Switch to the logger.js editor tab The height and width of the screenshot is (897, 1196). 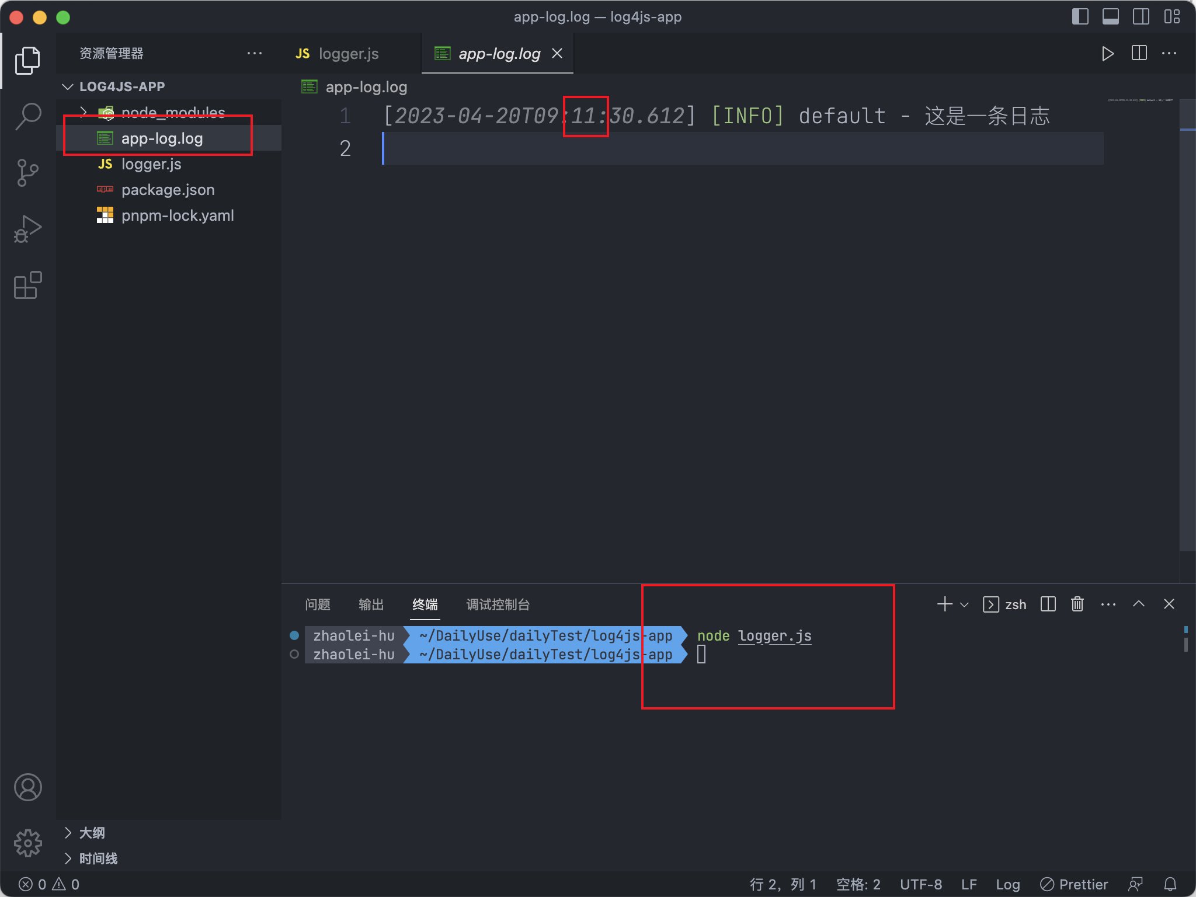[x=348, y=54]
